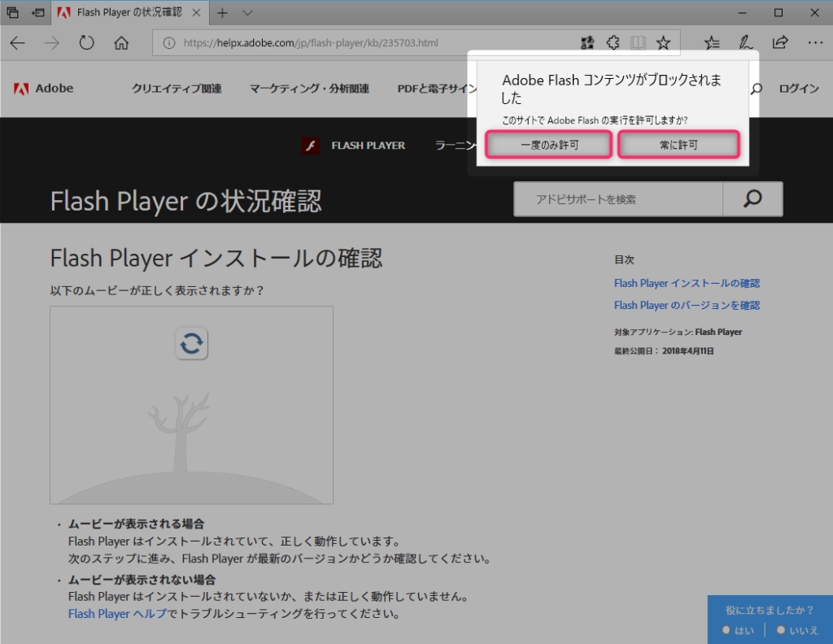833x644 pixels.
Task: Select the いいえ feedback radio button
Action: pyautogui.click(x=779, y=630)
